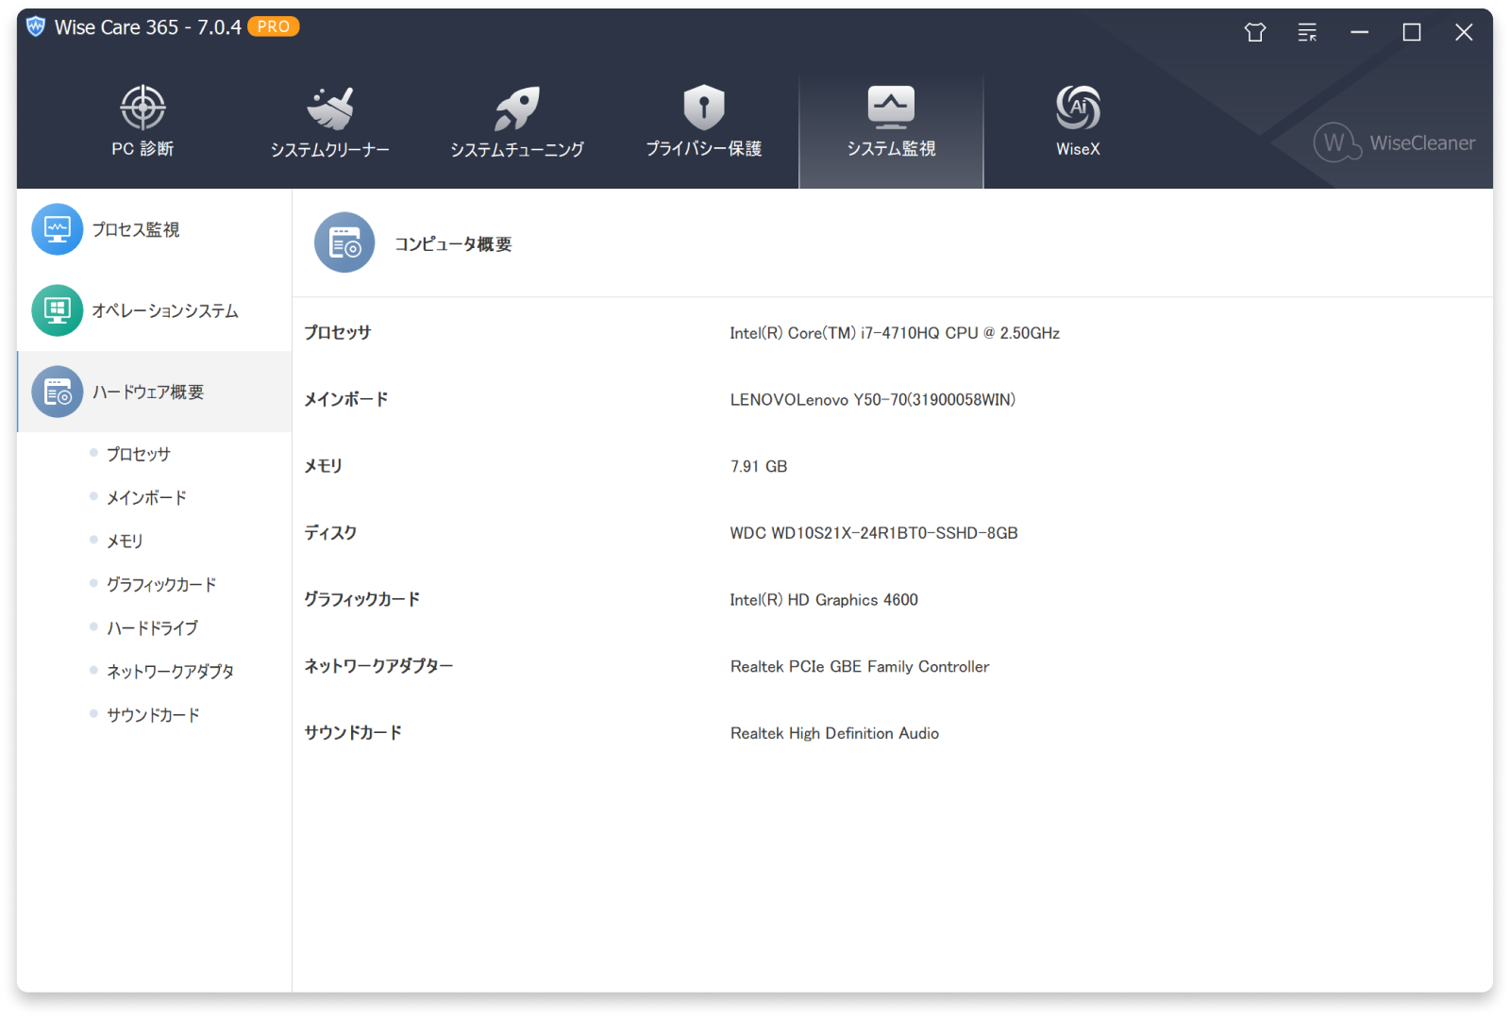Viewport: 1510px width, 1018px height.
Task: Open ハードドライブ details
Action: 152,626
